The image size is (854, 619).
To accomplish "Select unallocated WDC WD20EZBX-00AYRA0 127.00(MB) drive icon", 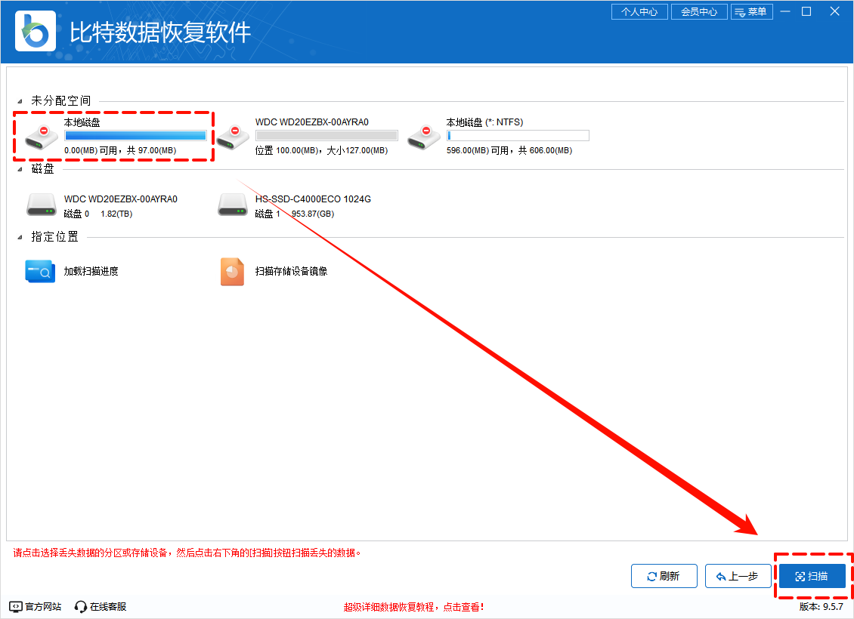I will coord(233,137).
